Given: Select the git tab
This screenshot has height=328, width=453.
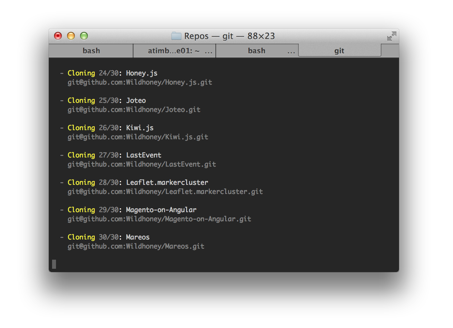Looking at the screenshot, I should tap(339, 51).
